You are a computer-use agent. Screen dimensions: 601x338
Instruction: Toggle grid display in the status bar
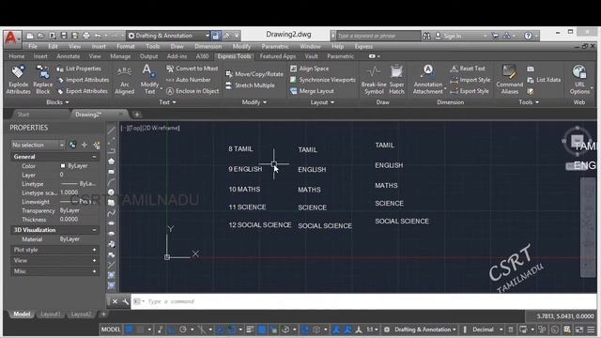point(130,330)
